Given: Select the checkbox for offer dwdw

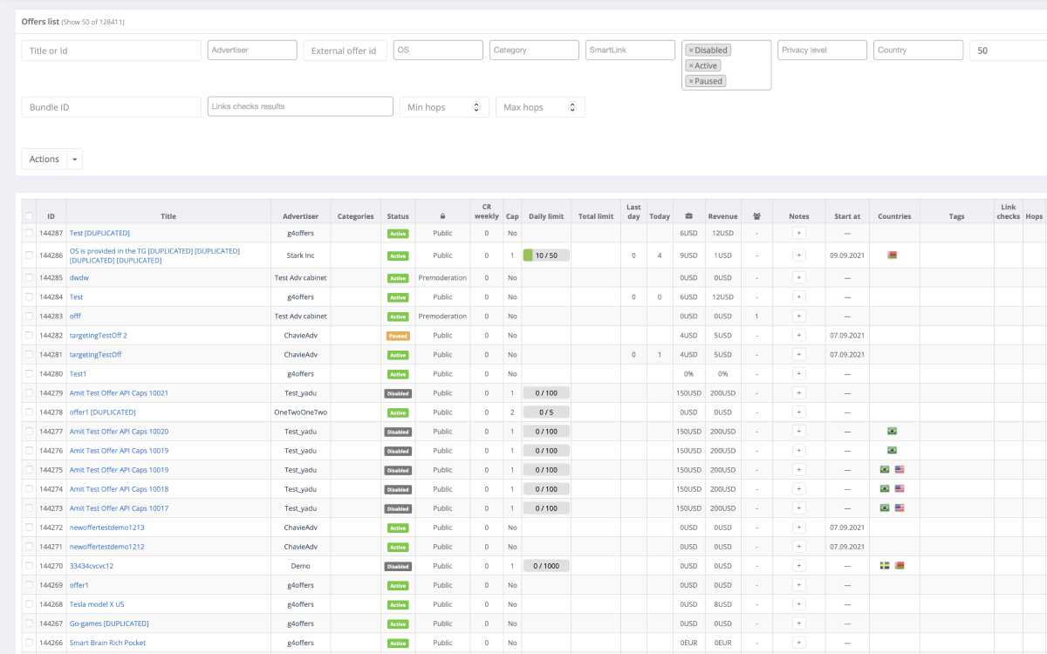Looking at the screenshot, I should [x=29, y=277].
